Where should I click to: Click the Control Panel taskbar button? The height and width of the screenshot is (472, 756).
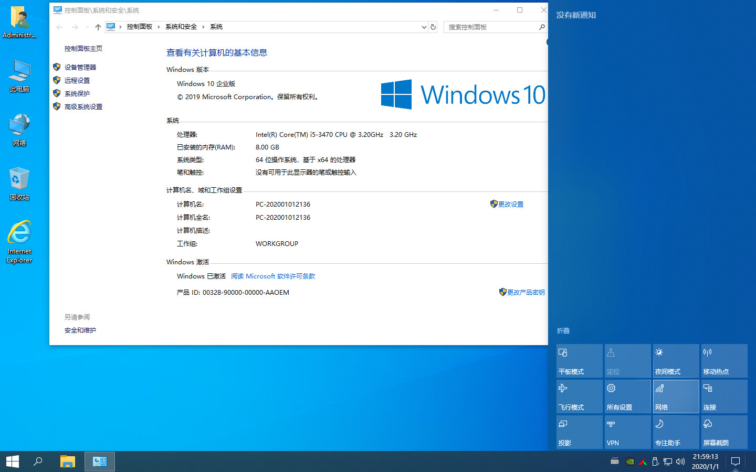click(x=100, y=462)
